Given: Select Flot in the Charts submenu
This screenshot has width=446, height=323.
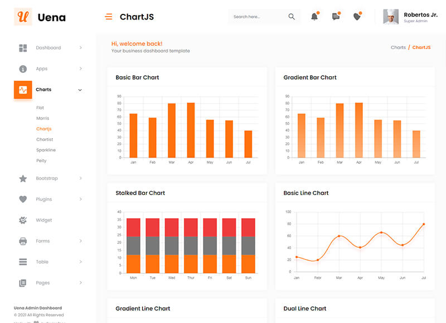Looking at the screenshot, I should pyautogui.click(x=40, y=107).
